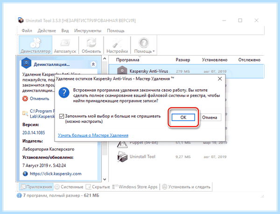Screen dimensions: 280x214
Task: Click the folder search icon beside path
Action: click(25, 114)
